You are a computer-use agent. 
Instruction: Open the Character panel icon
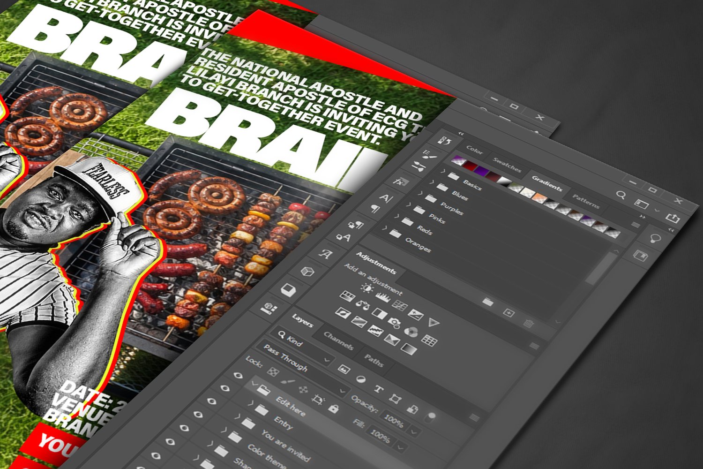[386, 198]
